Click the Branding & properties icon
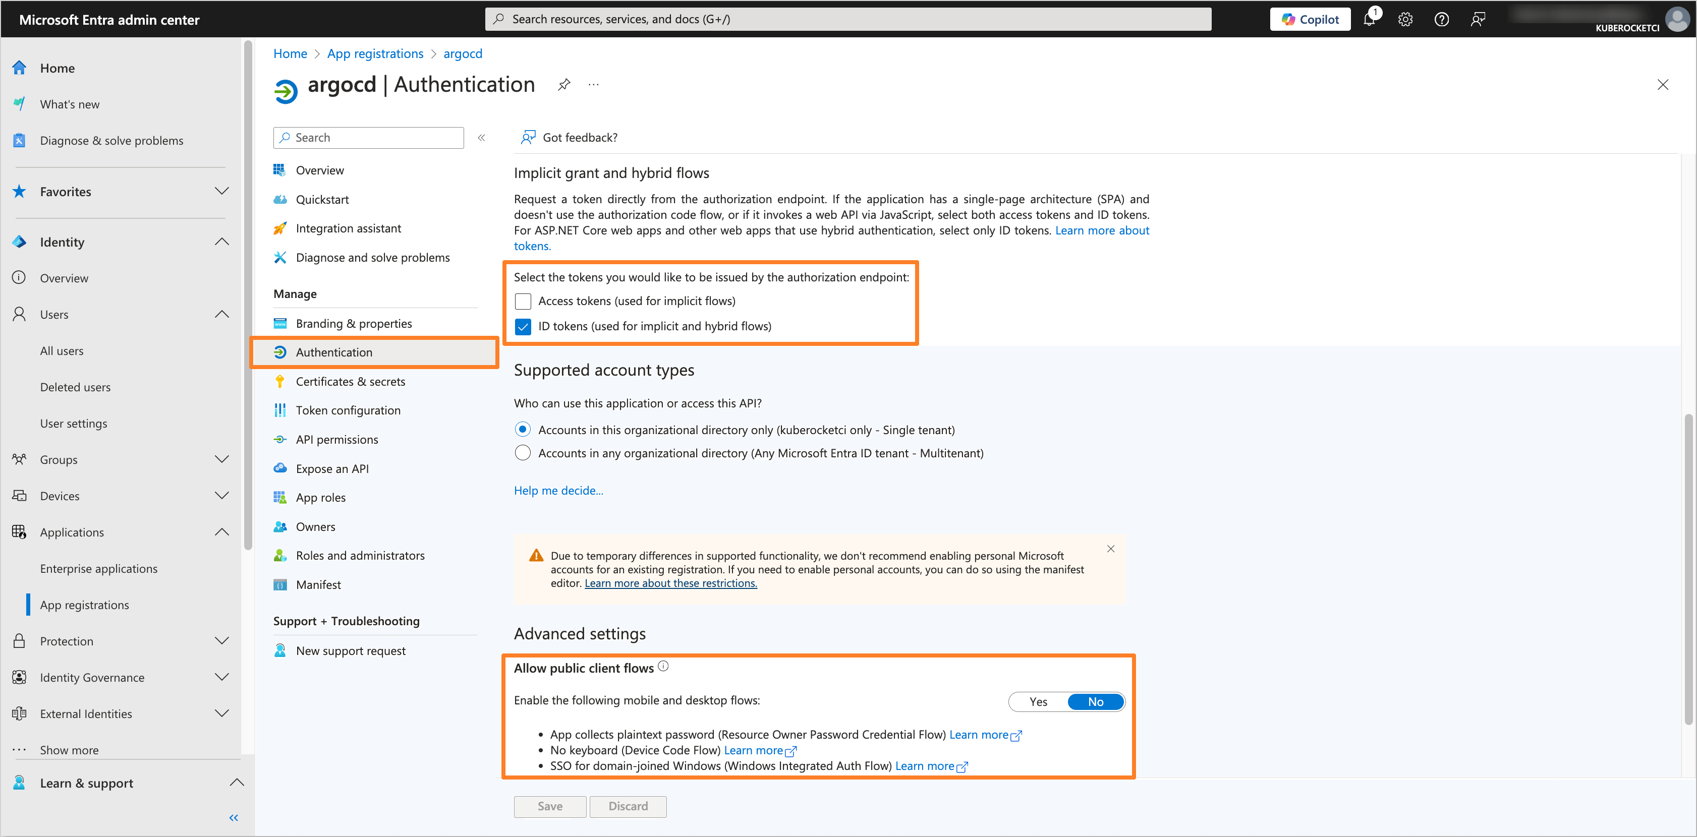The image size is (1697, 837). [280, 322]
